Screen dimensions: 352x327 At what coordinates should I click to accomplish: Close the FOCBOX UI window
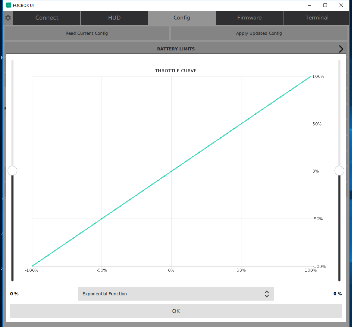(x=341, y=5)
